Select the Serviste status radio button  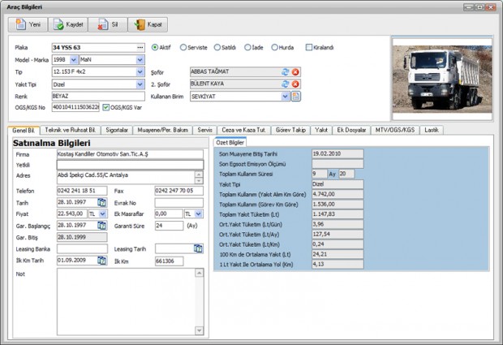coord(183,48)
